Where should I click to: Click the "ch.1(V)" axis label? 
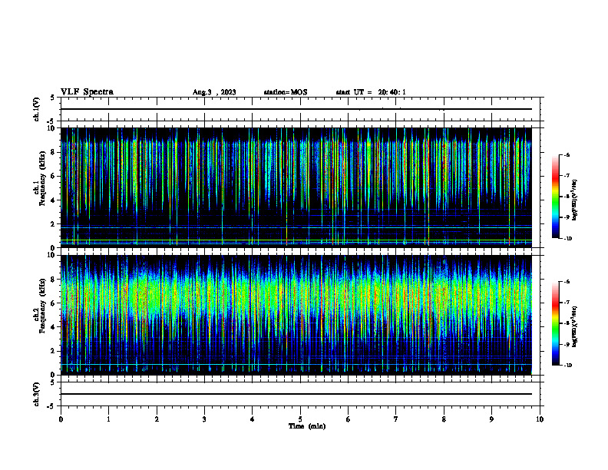tap(36, 109)
